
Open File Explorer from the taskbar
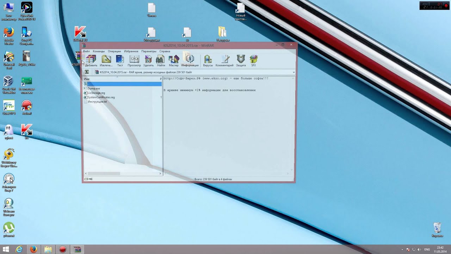pyautogui.click(x=48, y=249)
